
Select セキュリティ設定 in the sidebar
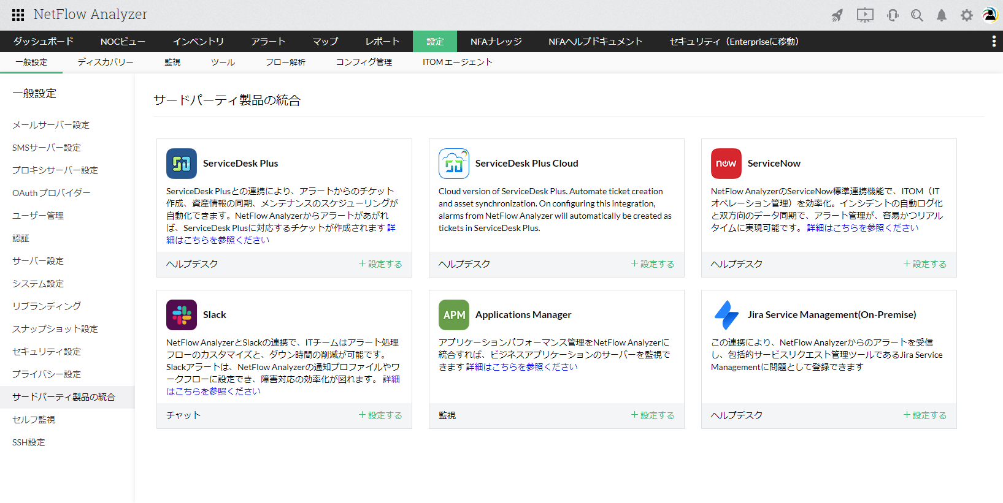click(x=47, y=352)
